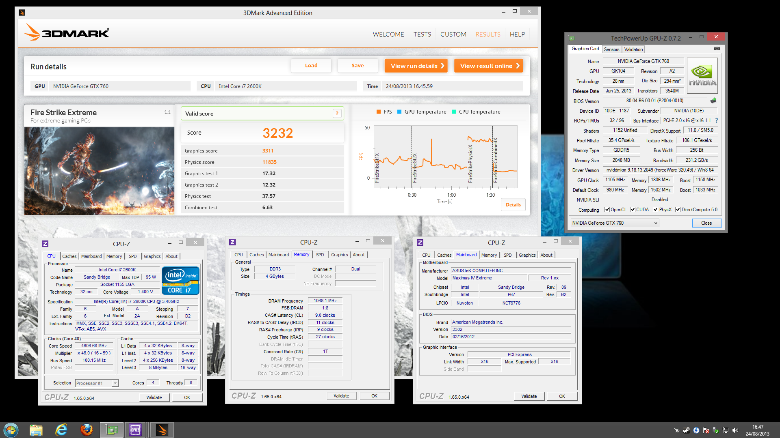Click the blue GPU Temperature legend swatch

(x=399, y=112)
